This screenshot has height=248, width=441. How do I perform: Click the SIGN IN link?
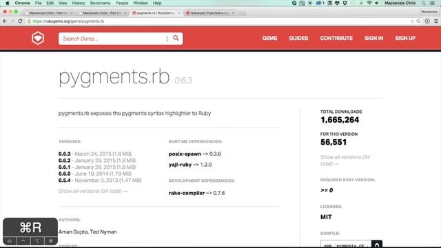tap(373, 39)
